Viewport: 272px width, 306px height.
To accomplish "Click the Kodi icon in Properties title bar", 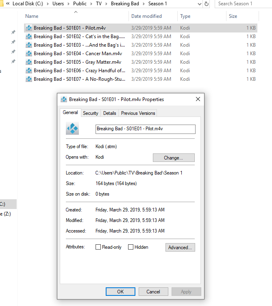I will (64, 99).
